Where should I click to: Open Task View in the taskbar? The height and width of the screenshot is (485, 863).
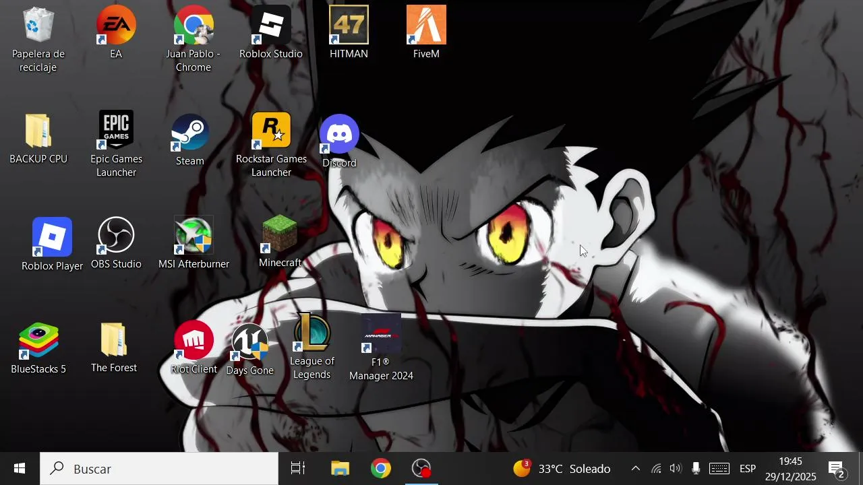297,469
